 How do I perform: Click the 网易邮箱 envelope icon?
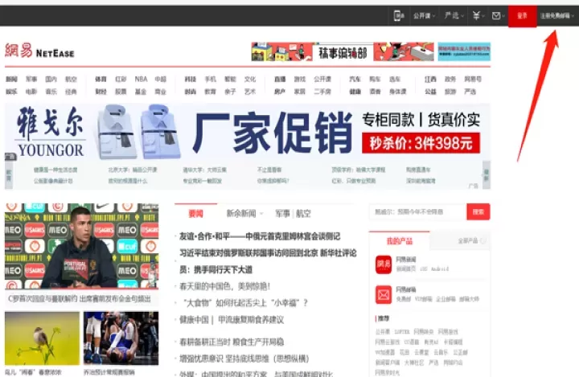coord(384,294)
